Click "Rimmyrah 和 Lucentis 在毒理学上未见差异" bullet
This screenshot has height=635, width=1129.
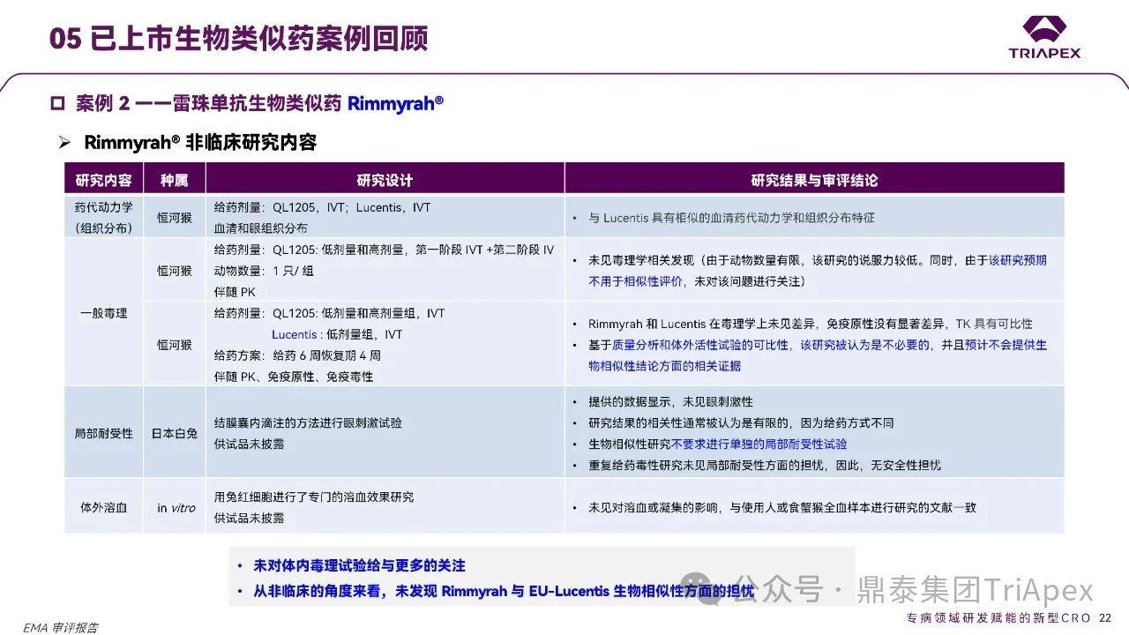810,324
